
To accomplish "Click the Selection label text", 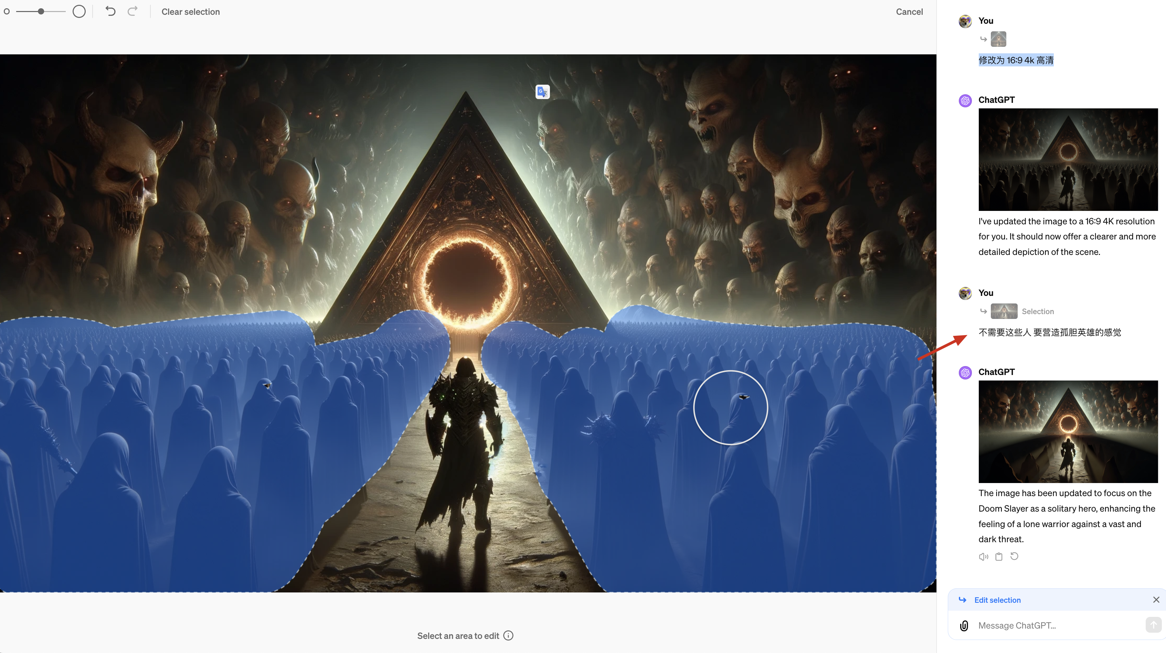I will click(1037, 311).
